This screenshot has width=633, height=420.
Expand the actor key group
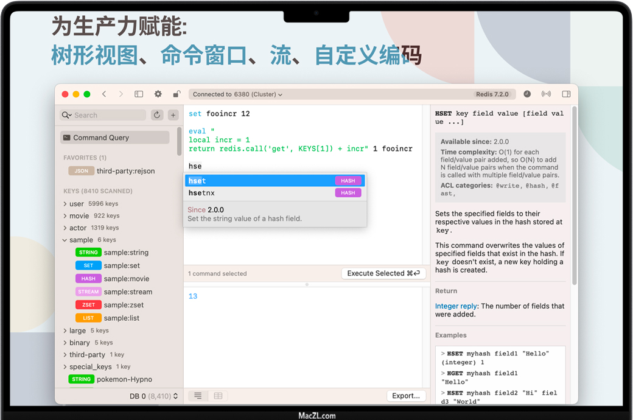65,228
